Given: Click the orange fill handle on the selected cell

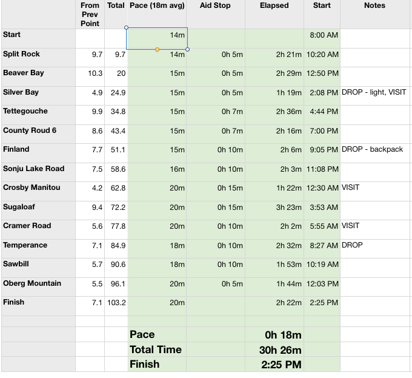Looking at the screenshot, I should pos(157,49).
